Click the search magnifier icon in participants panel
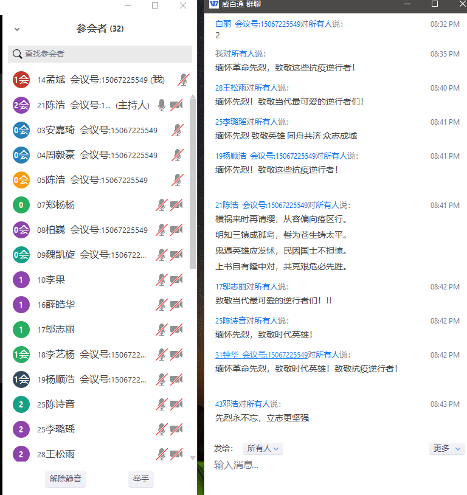 tap(17, 54)
